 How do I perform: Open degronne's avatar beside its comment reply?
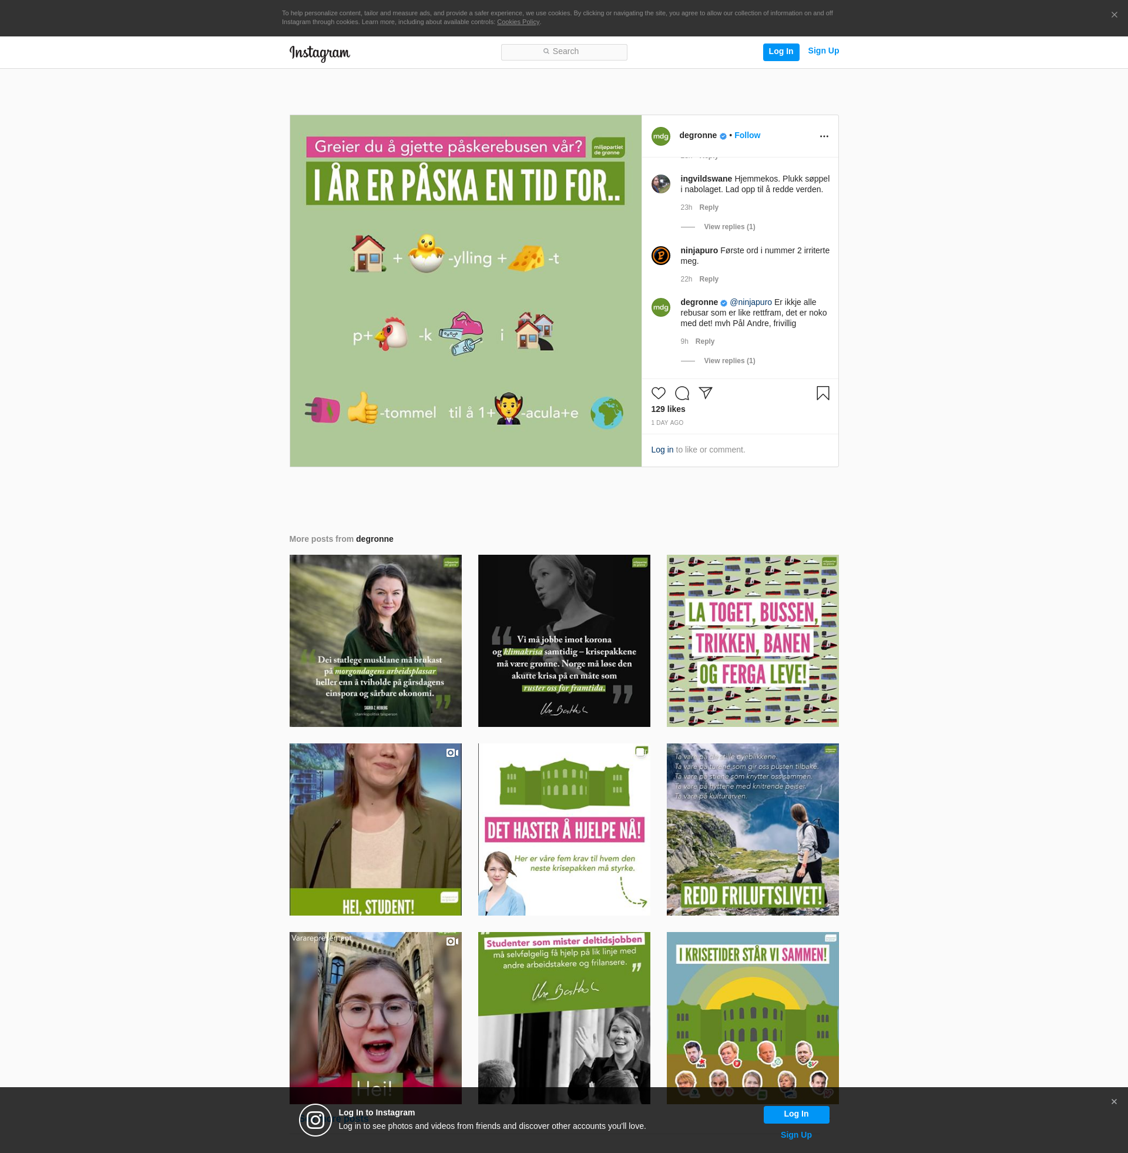pyautogui.click(x=660, y=307)
